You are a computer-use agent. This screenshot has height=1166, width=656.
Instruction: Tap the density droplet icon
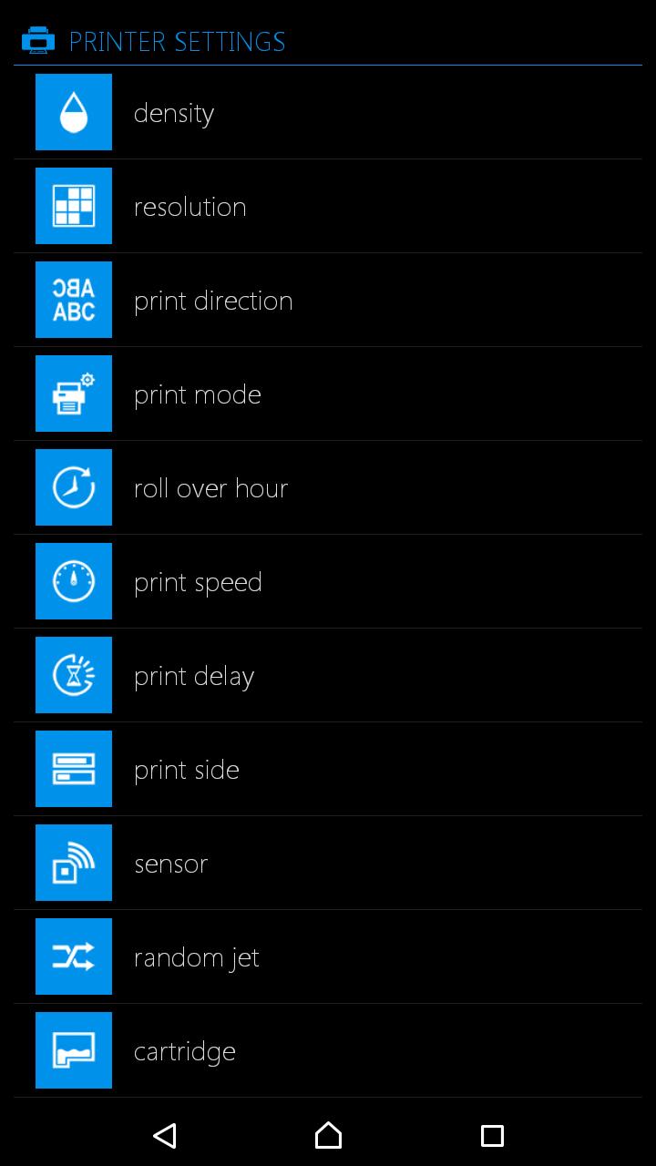tap(74, 112)
